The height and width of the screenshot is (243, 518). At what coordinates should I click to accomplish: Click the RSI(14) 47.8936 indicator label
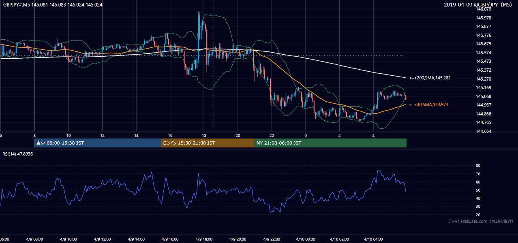[x=18, y=154]
